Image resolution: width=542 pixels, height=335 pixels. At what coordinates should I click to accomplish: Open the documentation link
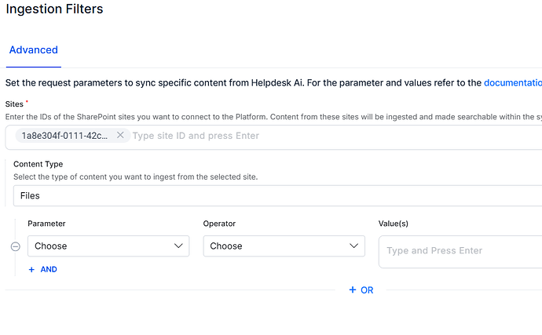click(513, 83)
